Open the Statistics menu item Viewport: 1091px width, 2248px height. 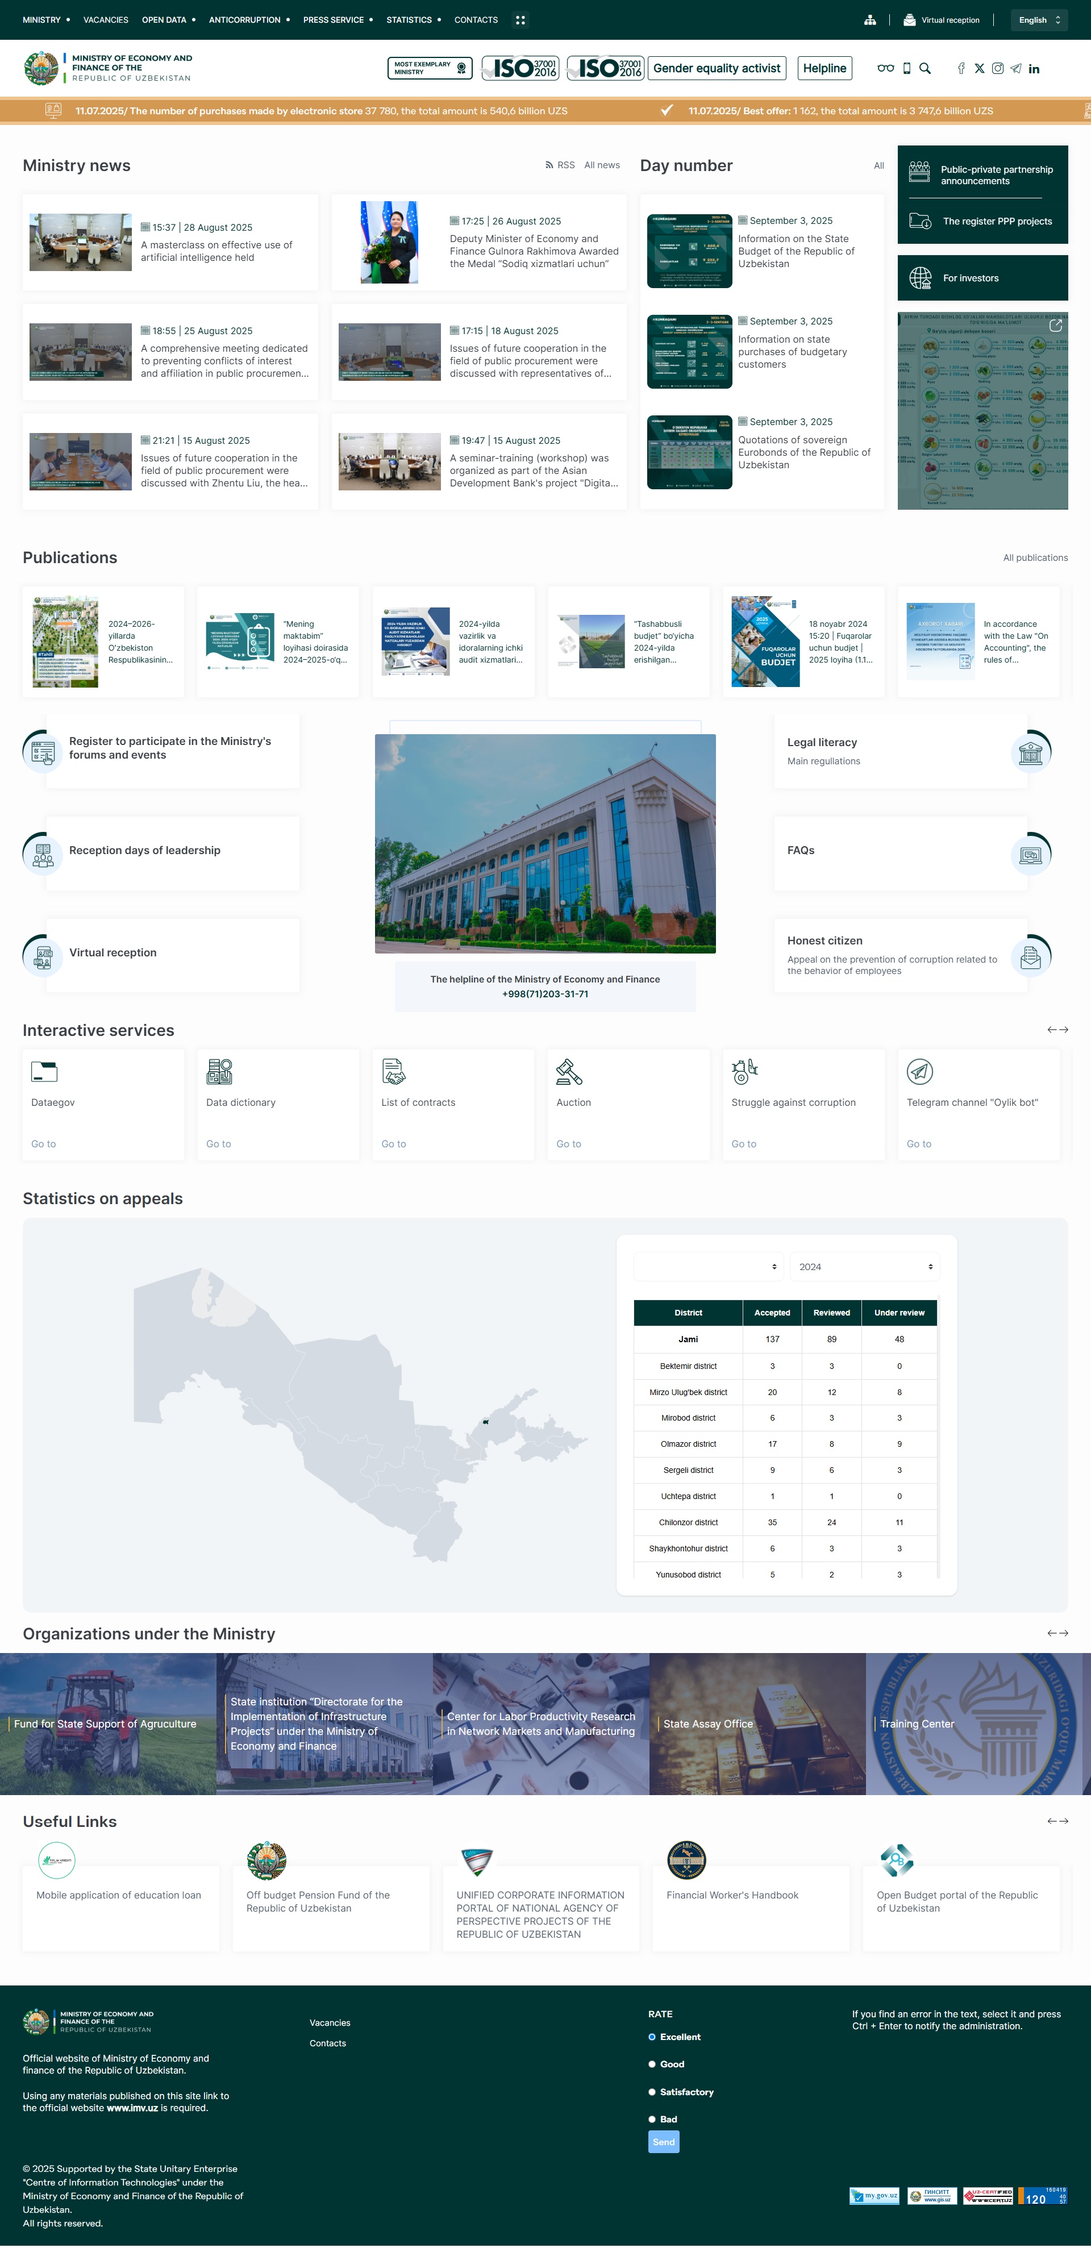(409, 20)
